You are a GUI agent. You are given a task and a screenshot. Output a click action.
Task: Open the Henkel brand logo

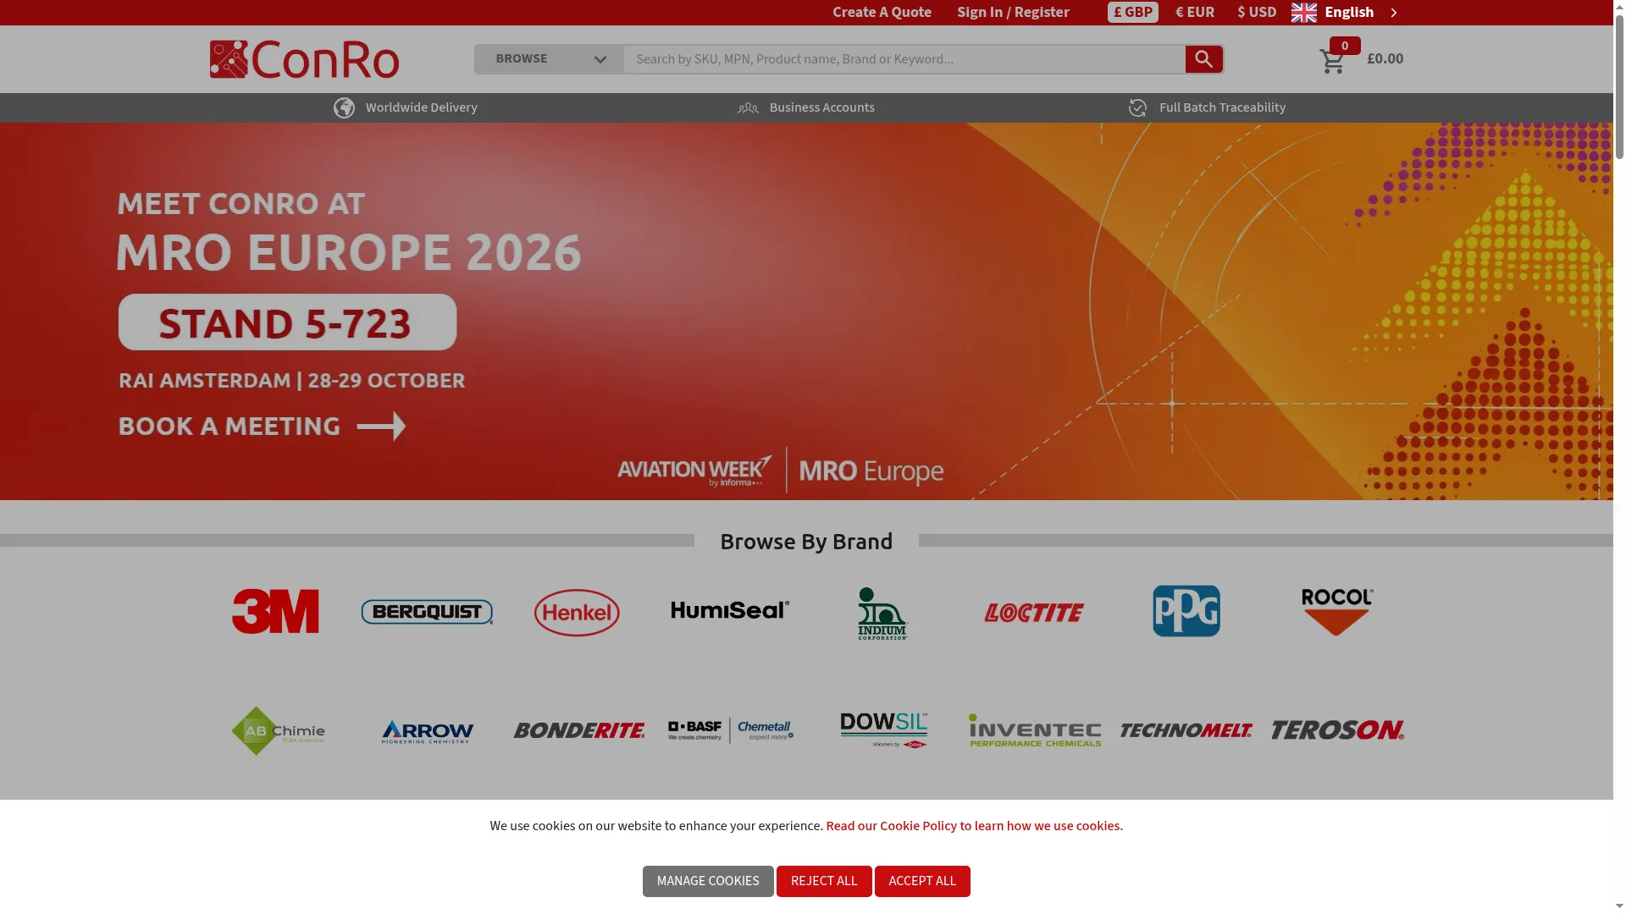[x=577, y=612]
